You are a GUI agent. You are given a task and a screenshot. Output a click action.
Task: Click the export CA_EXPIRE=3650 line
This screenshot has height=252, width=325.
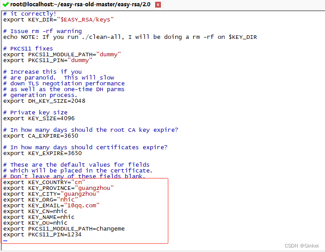41,135
